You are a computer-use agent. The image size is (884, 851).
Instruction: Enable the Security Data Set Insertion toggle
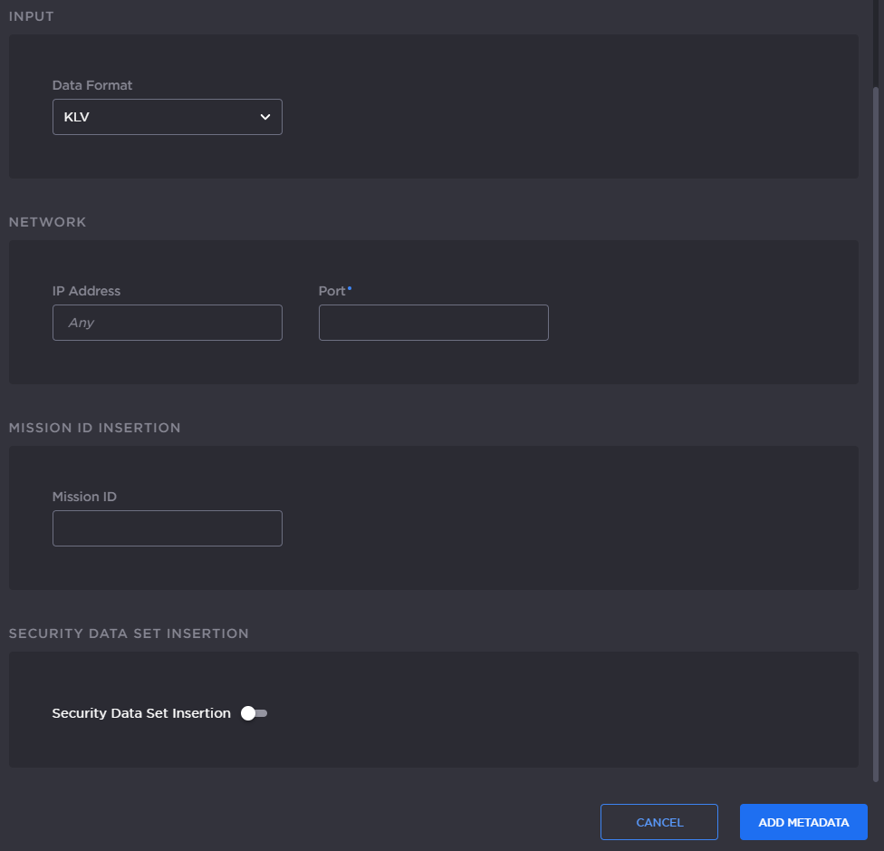[254, 713]
